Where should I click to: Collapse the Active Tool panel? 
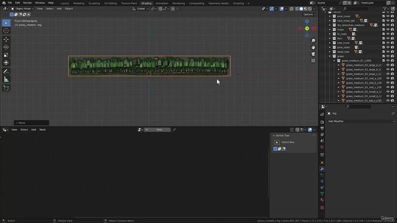point(274,136)
